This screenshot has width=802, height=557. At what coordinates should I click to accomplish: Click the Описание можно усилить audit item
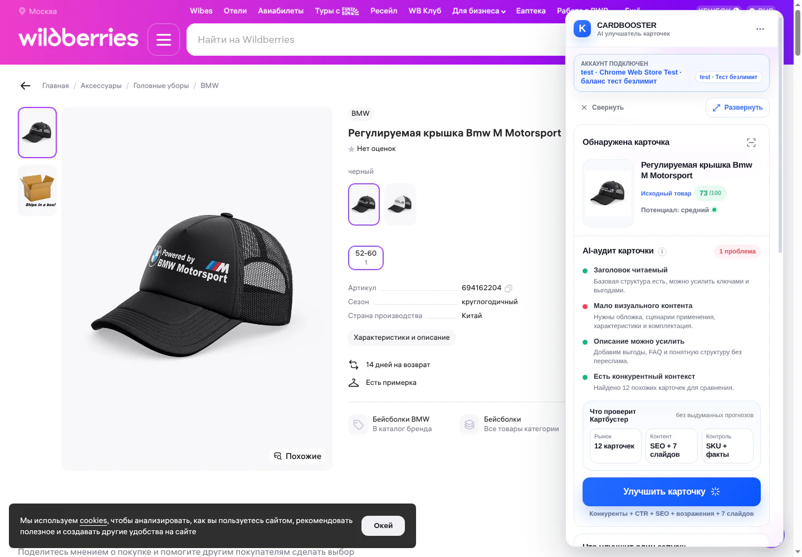coord(672,351)
